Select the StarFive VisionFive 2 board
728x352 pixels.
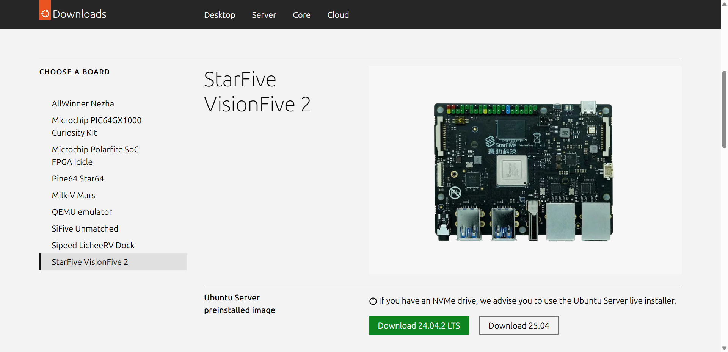[x=90, y=262]
